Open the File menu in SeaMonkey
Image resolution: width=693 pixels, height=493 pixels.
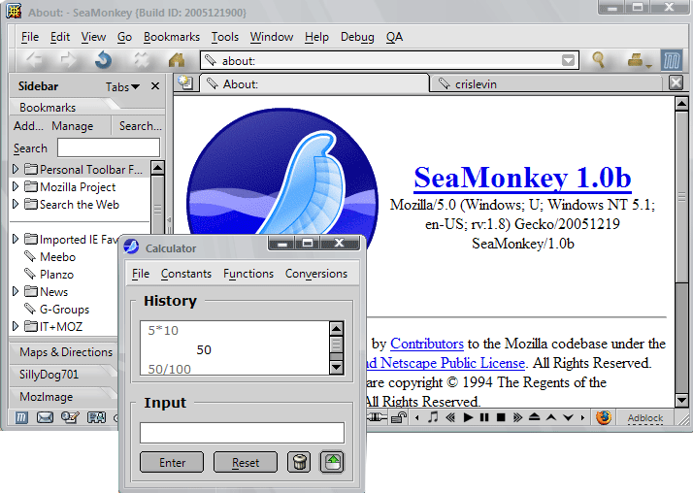(x=30, y=37)
